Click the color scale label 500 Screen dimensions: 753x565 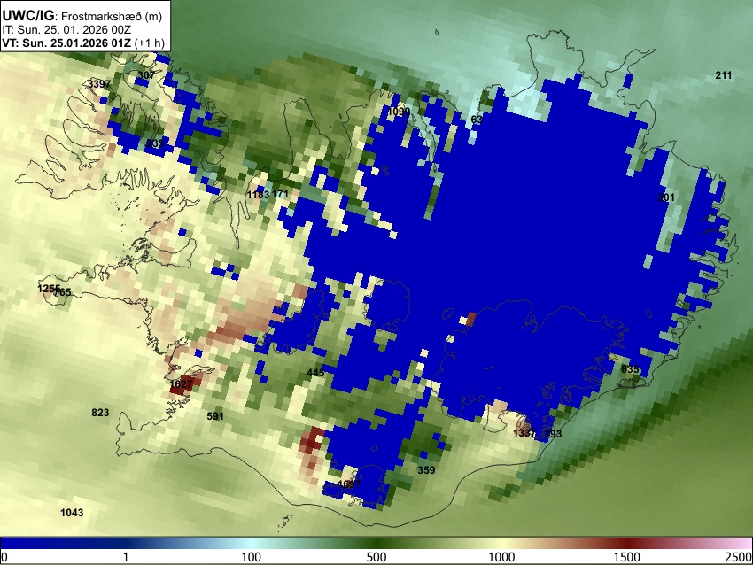(x=376, y=557)
